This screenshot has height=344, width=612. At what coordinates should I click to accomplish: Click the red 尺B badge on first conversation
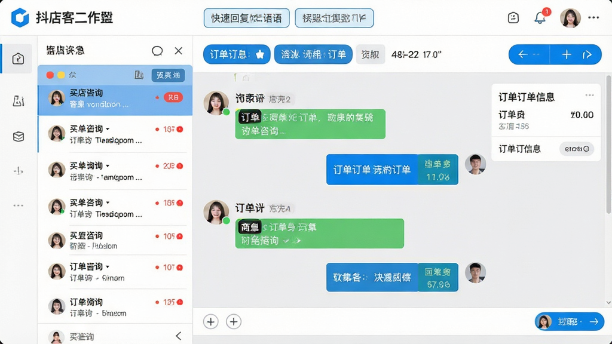tap(173, 97)
